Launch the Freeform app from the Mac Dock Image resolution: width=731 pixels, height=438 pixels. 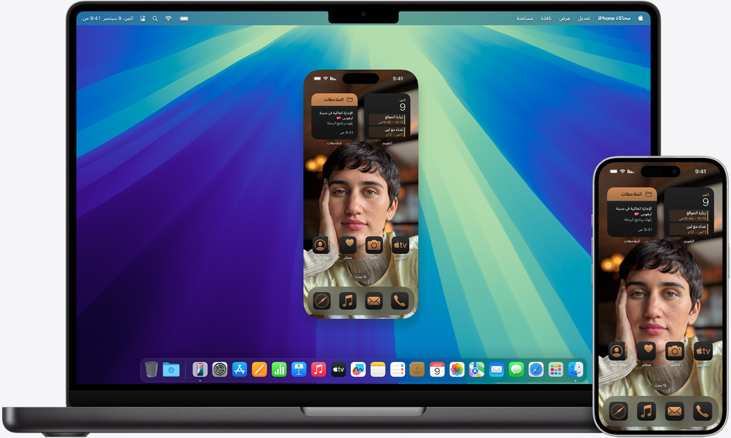click(358, 369)
